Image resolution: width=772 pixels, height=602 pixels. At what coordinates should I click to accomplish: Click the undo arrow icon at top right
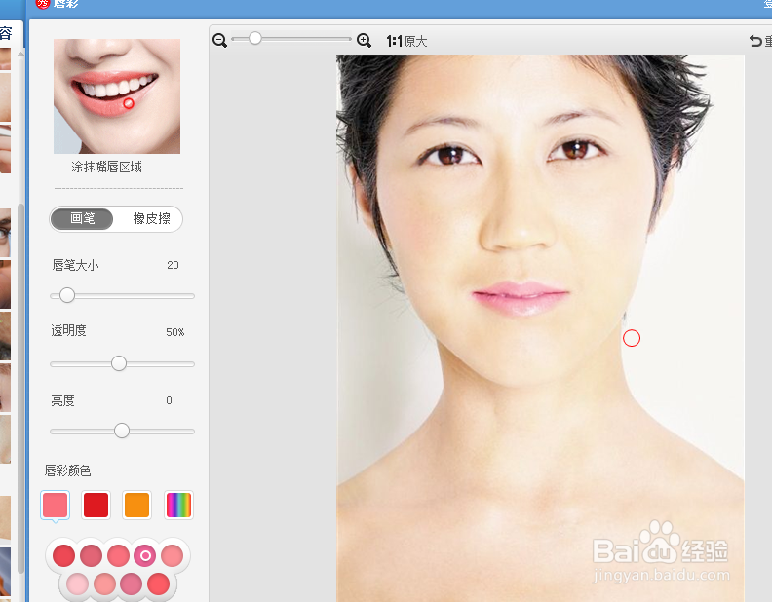pos(755,40)
